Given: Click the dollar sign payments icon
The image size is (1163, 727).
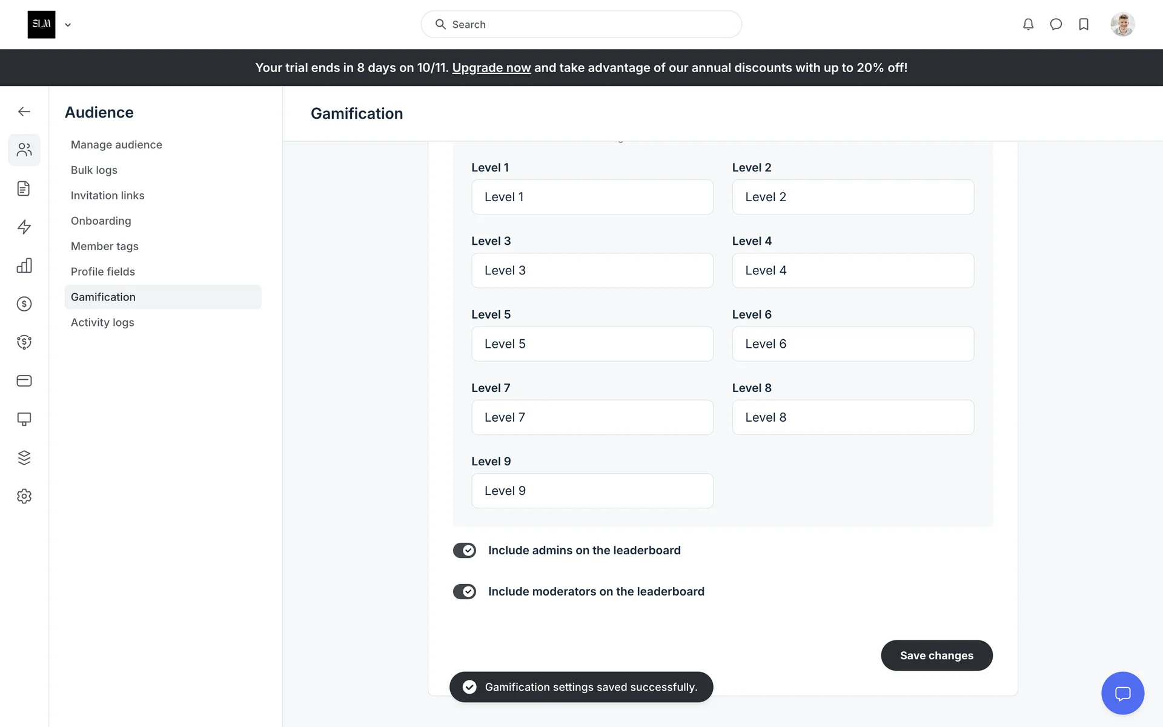Looking at the screenshot, I should coord(24,304).
